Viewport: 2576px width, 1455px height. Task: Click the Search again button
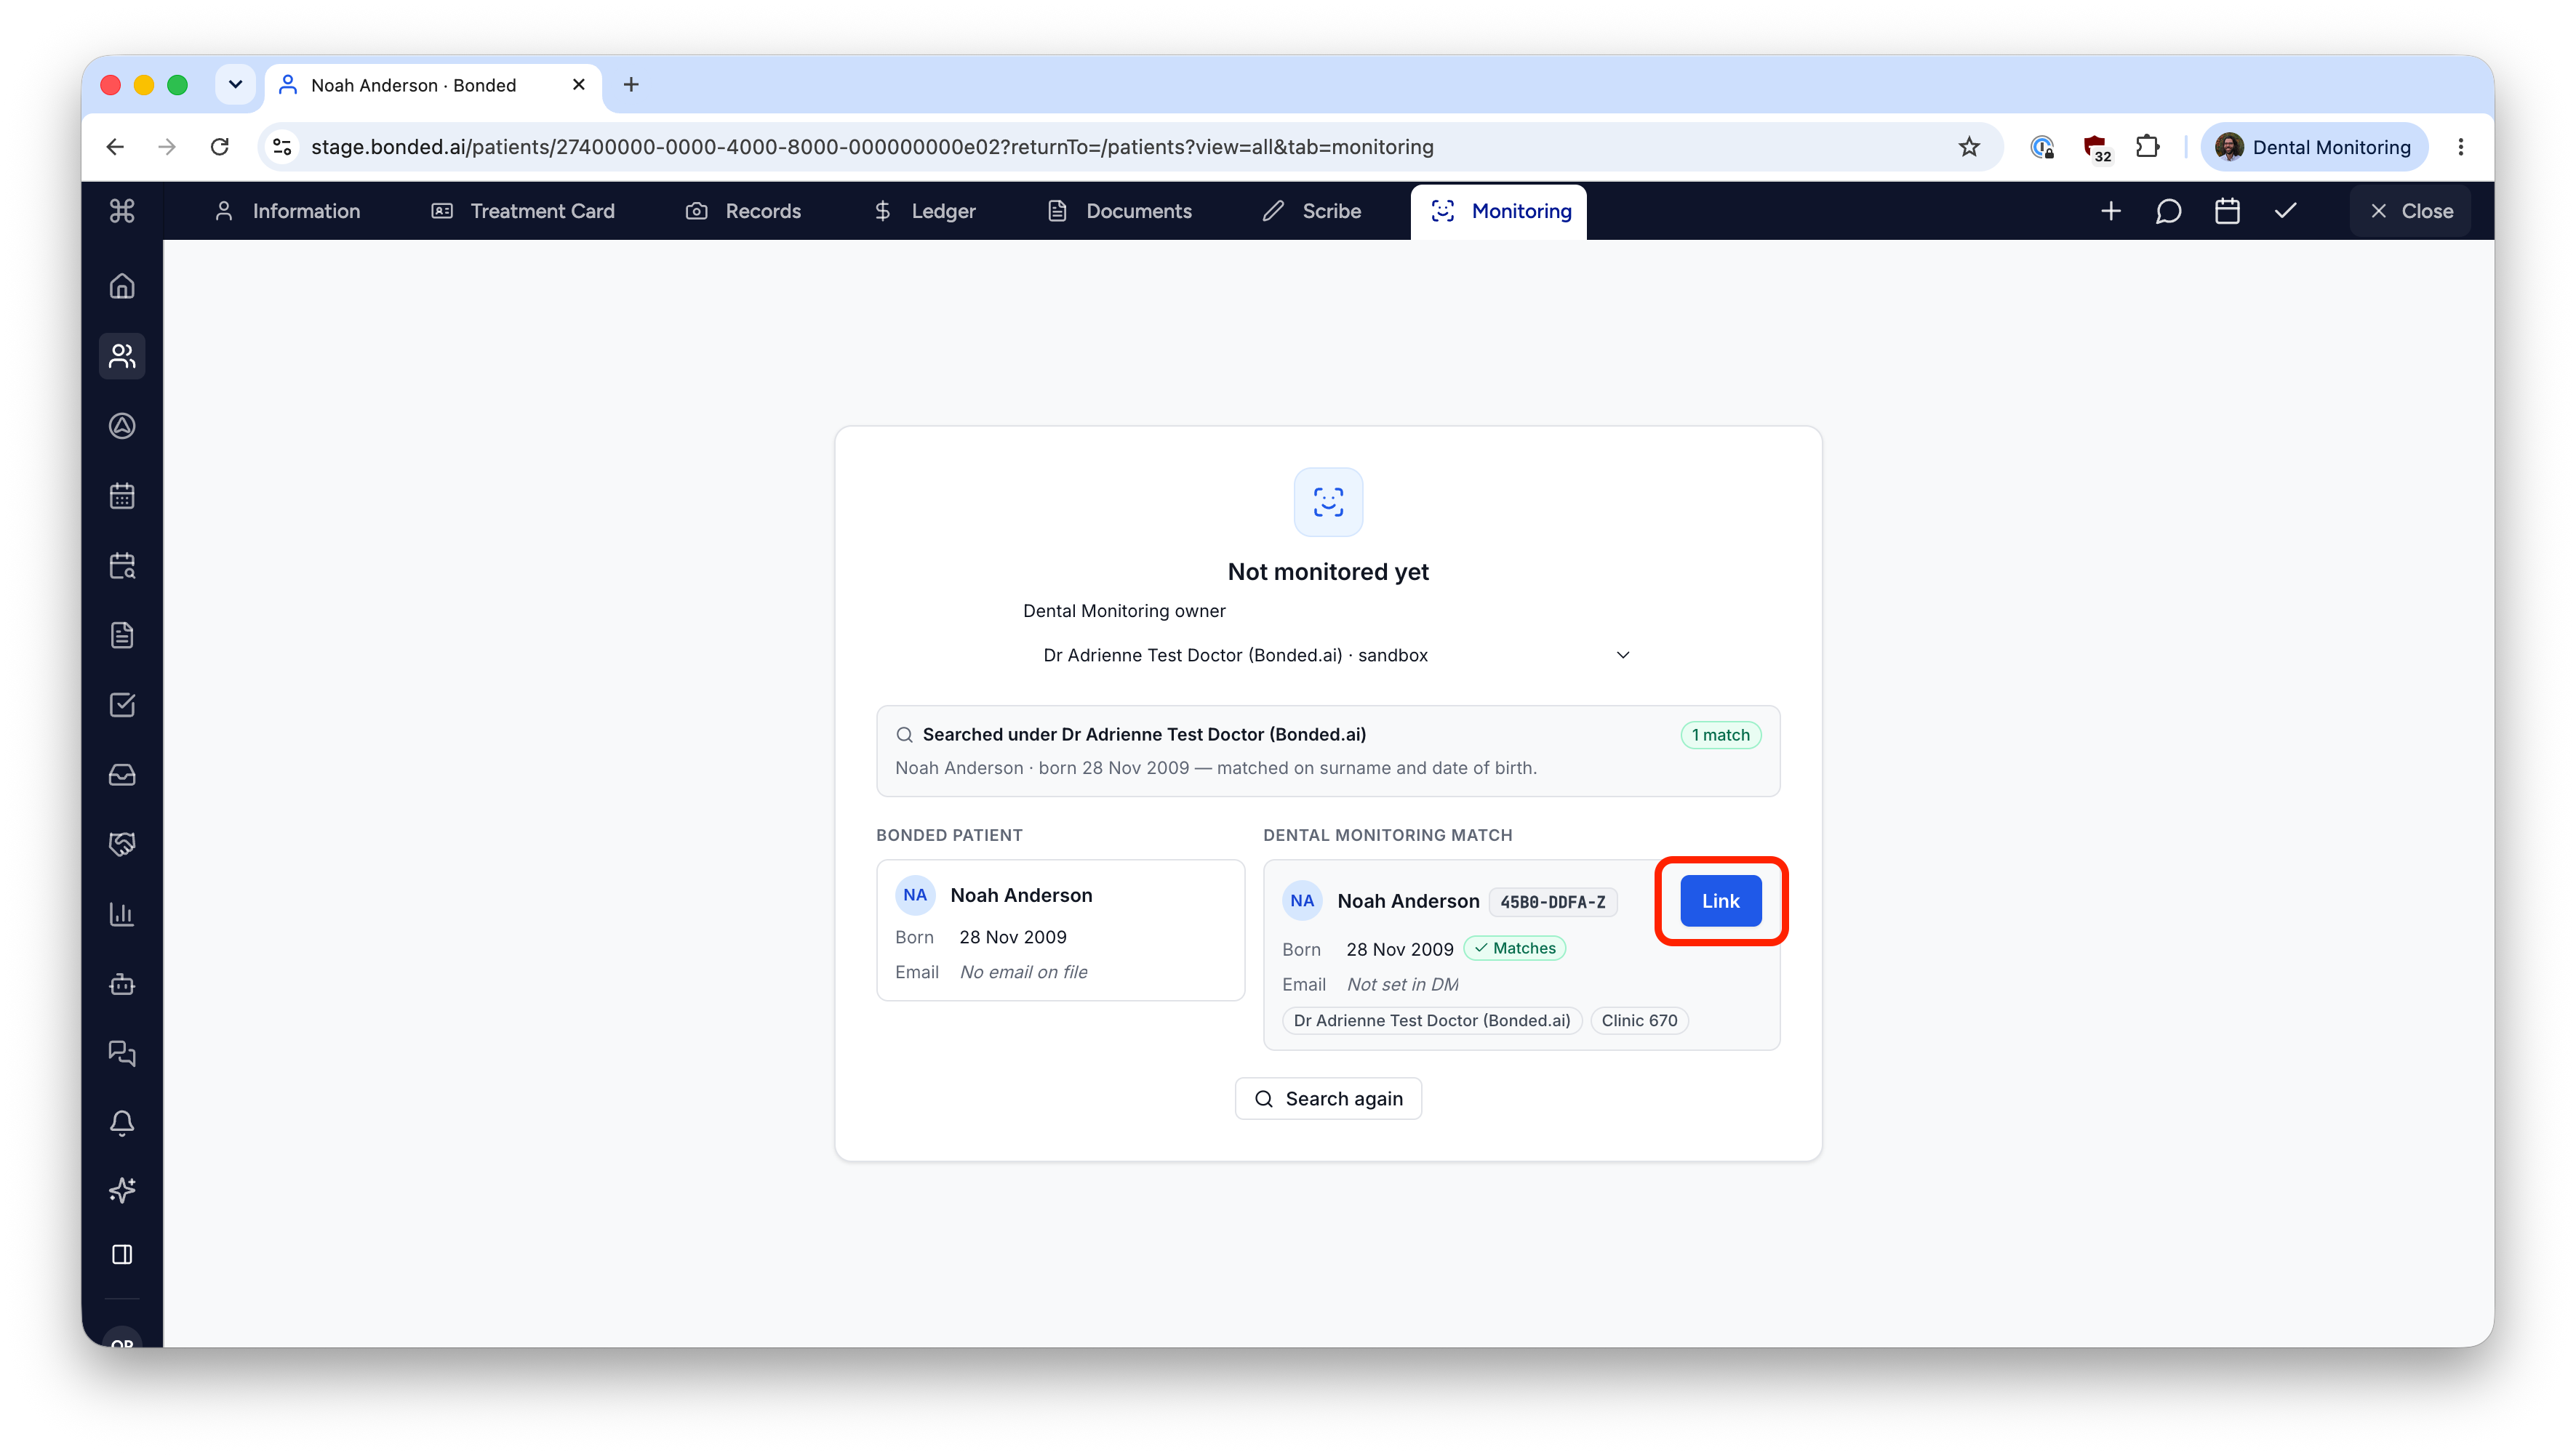click(1328, 1099)
